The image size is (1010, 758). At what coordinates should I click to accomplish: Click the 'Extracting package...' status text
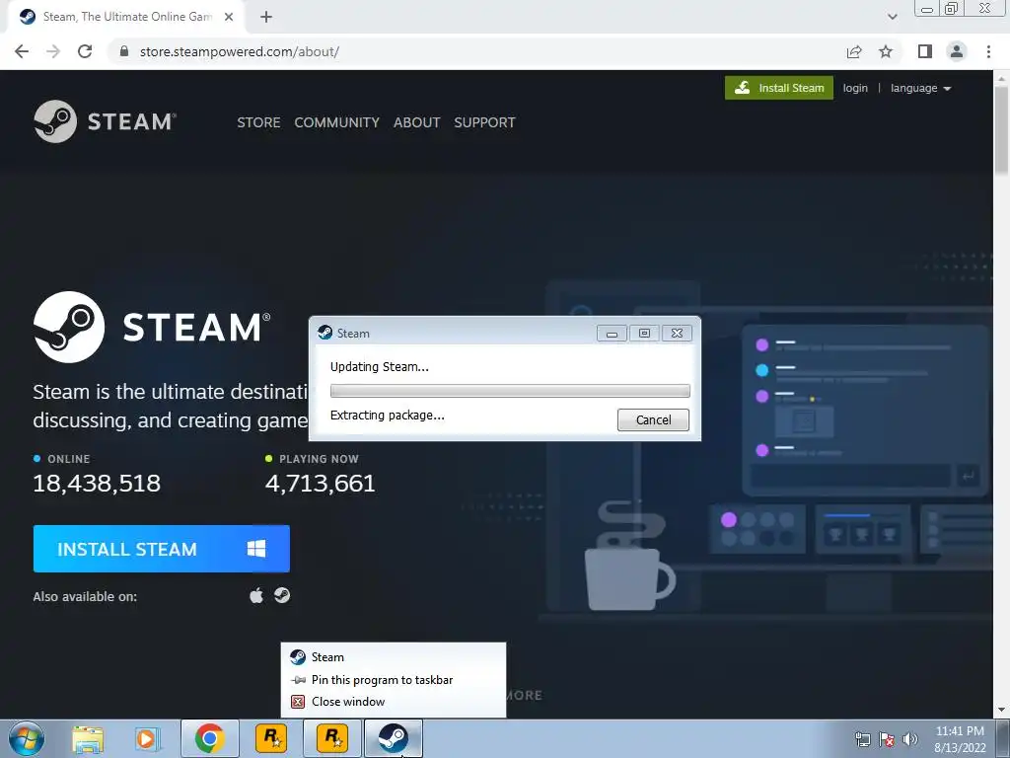(387, 416)
